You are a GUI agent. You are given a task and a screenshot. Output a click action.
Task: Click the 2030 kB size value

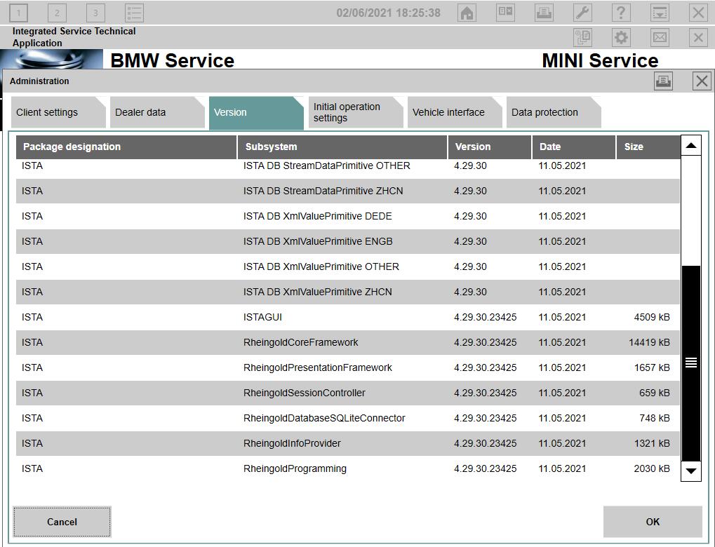(x=652, y=469)
